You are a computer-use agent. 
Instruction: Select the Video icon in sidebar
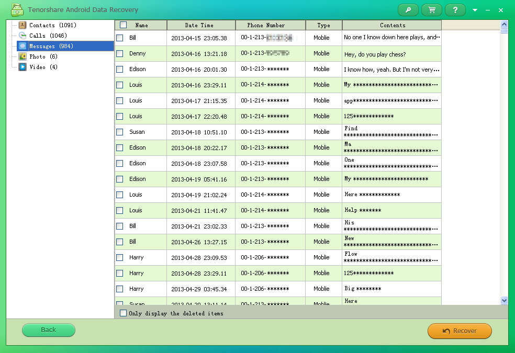(23, 67)
